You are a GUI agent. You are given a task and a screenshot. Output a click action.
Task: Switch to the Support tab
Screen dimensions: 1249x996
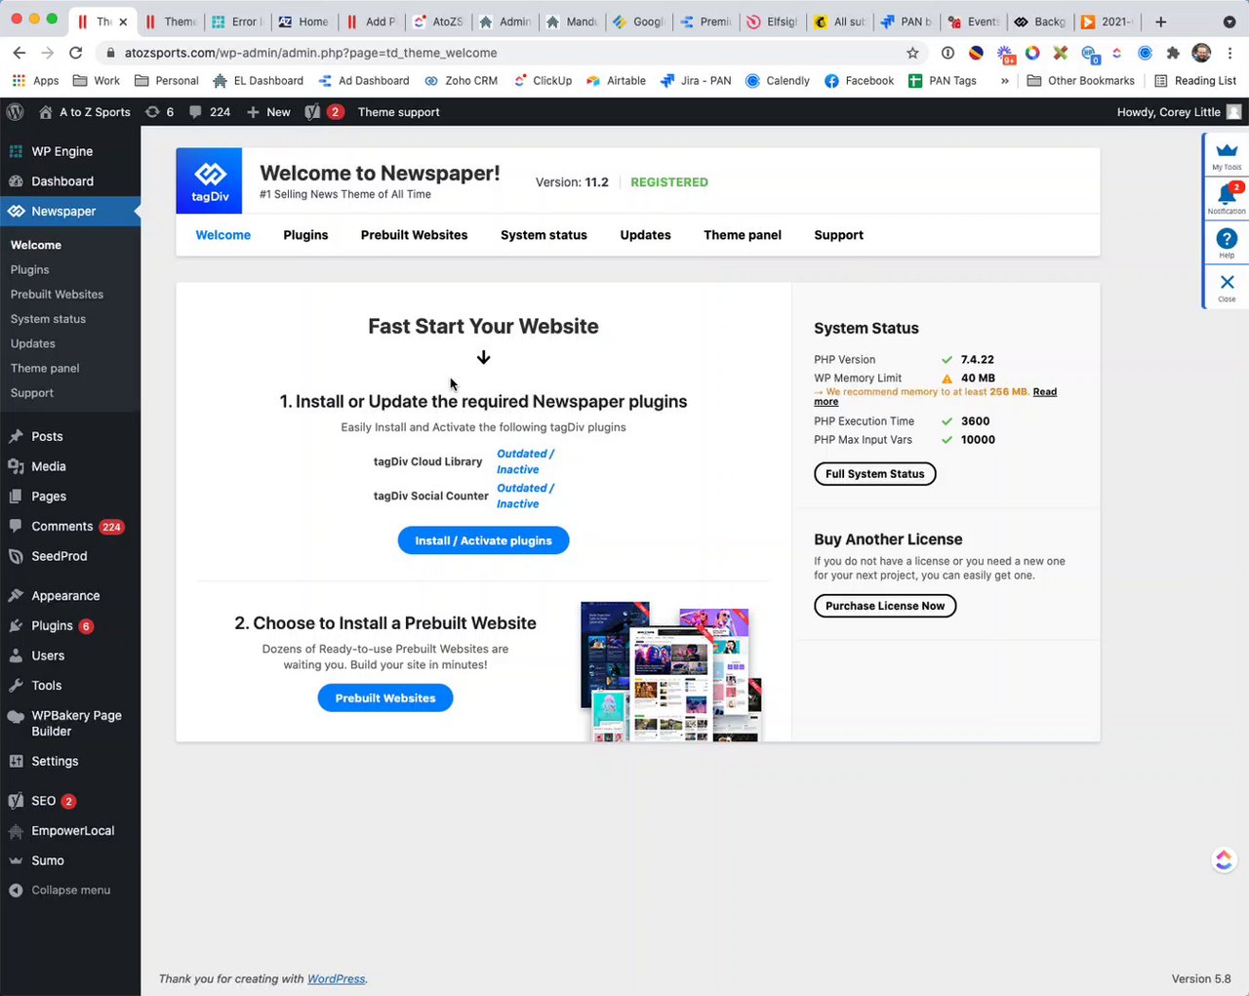(838, 235)
